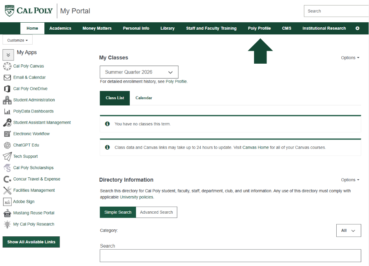
Task: Open the Adobe Sign icon
Action: click(x=7, y=202)
